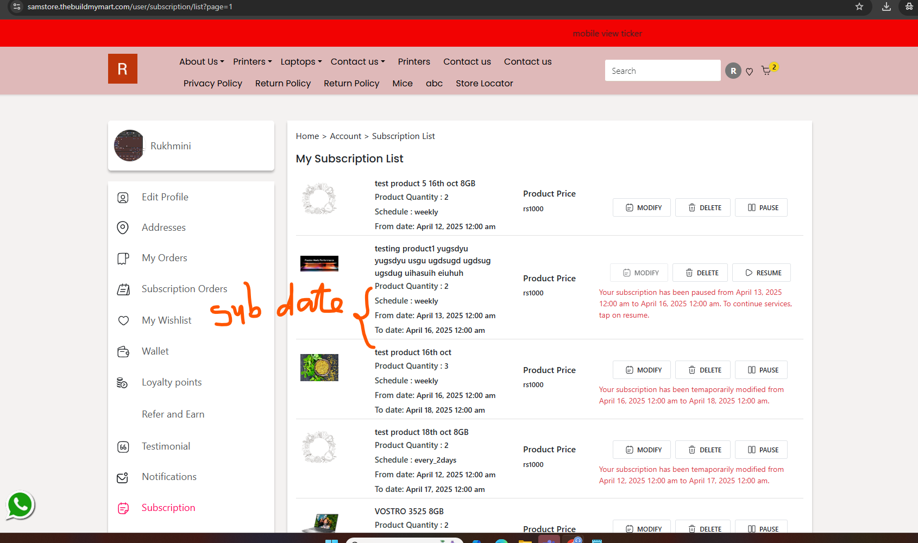Image resolution: width=918 pixels, height=543 pixels.
Task: Click the 'Schedule : every_2days' text
Action: point(416,460)
